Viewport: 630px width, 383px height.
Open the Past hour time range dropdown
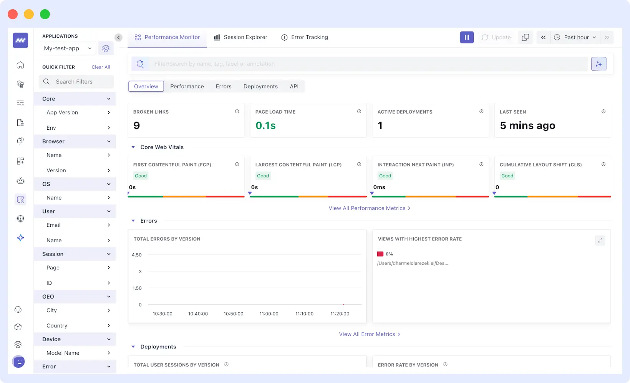[x=575, y=37]
